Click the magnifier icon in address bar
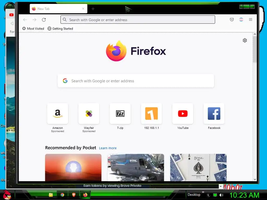Viewport: 267px width, 200px height. pyautogui.click(x=65, y=20)
